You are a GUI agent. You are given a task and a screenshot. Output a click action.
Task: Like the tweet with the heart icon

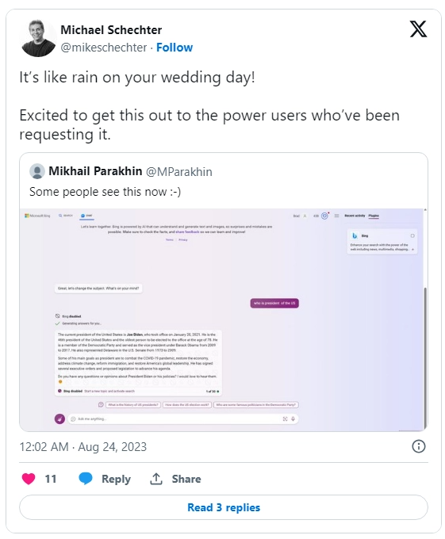pos(29,479)
